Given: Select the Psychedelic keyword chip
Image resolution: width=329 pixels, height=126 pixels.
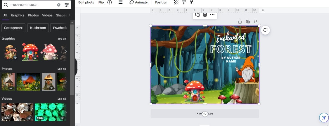Looking at the screenshot, I should coord(58,28).
